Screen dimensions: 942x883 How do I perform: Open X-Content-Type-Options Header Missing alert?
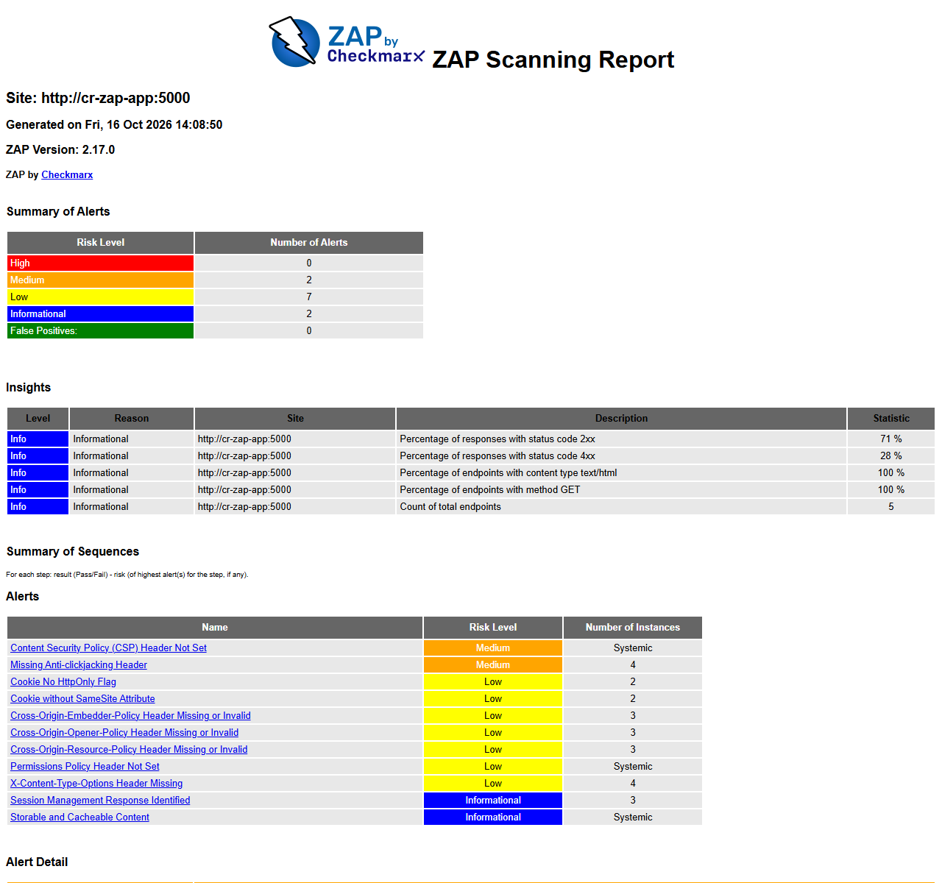point(96,783)
